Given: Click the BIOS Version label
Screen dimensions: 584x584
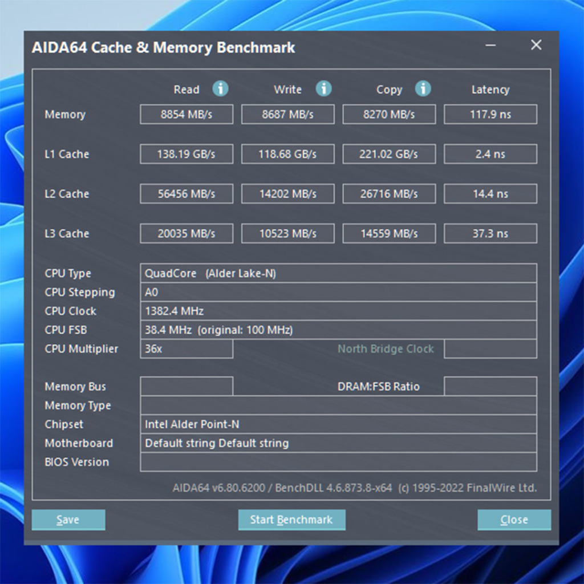Looking at the screenshot, I should click(x=77, y=462).
